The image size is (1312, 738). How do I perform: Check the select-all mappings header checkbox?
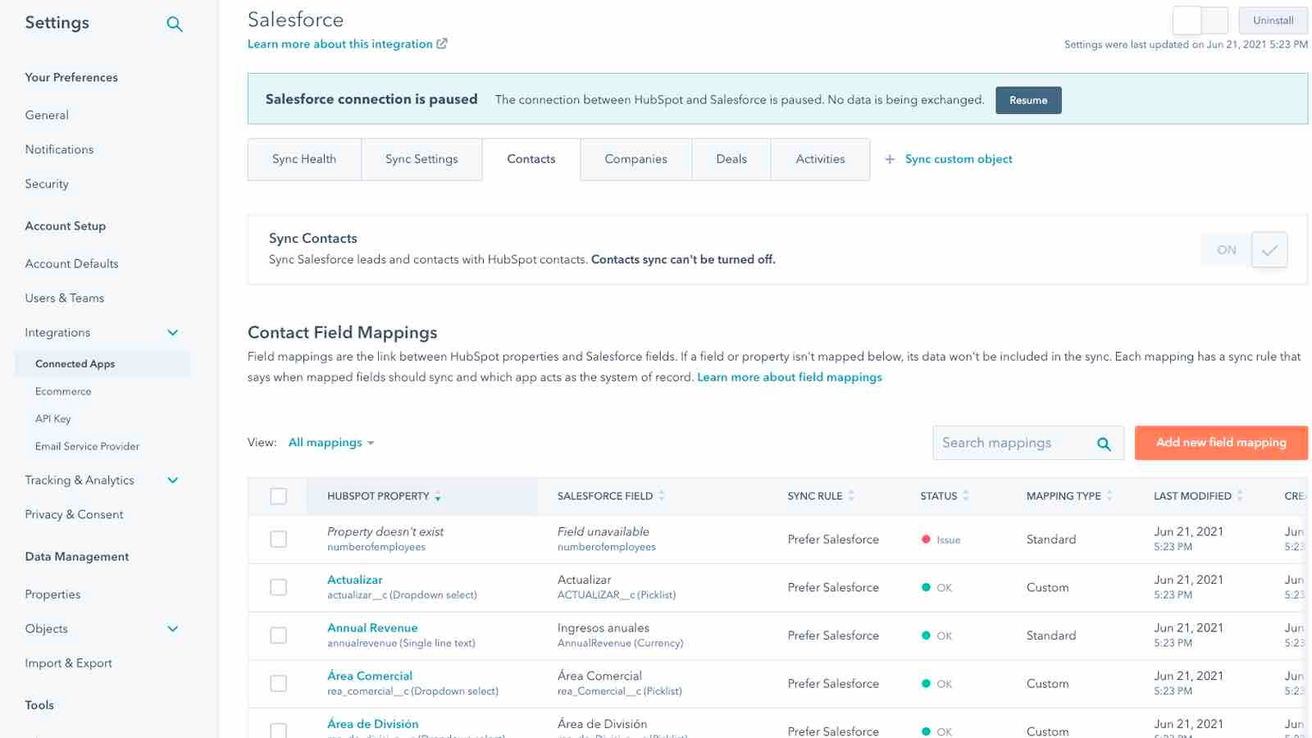(x=279, y=496)
